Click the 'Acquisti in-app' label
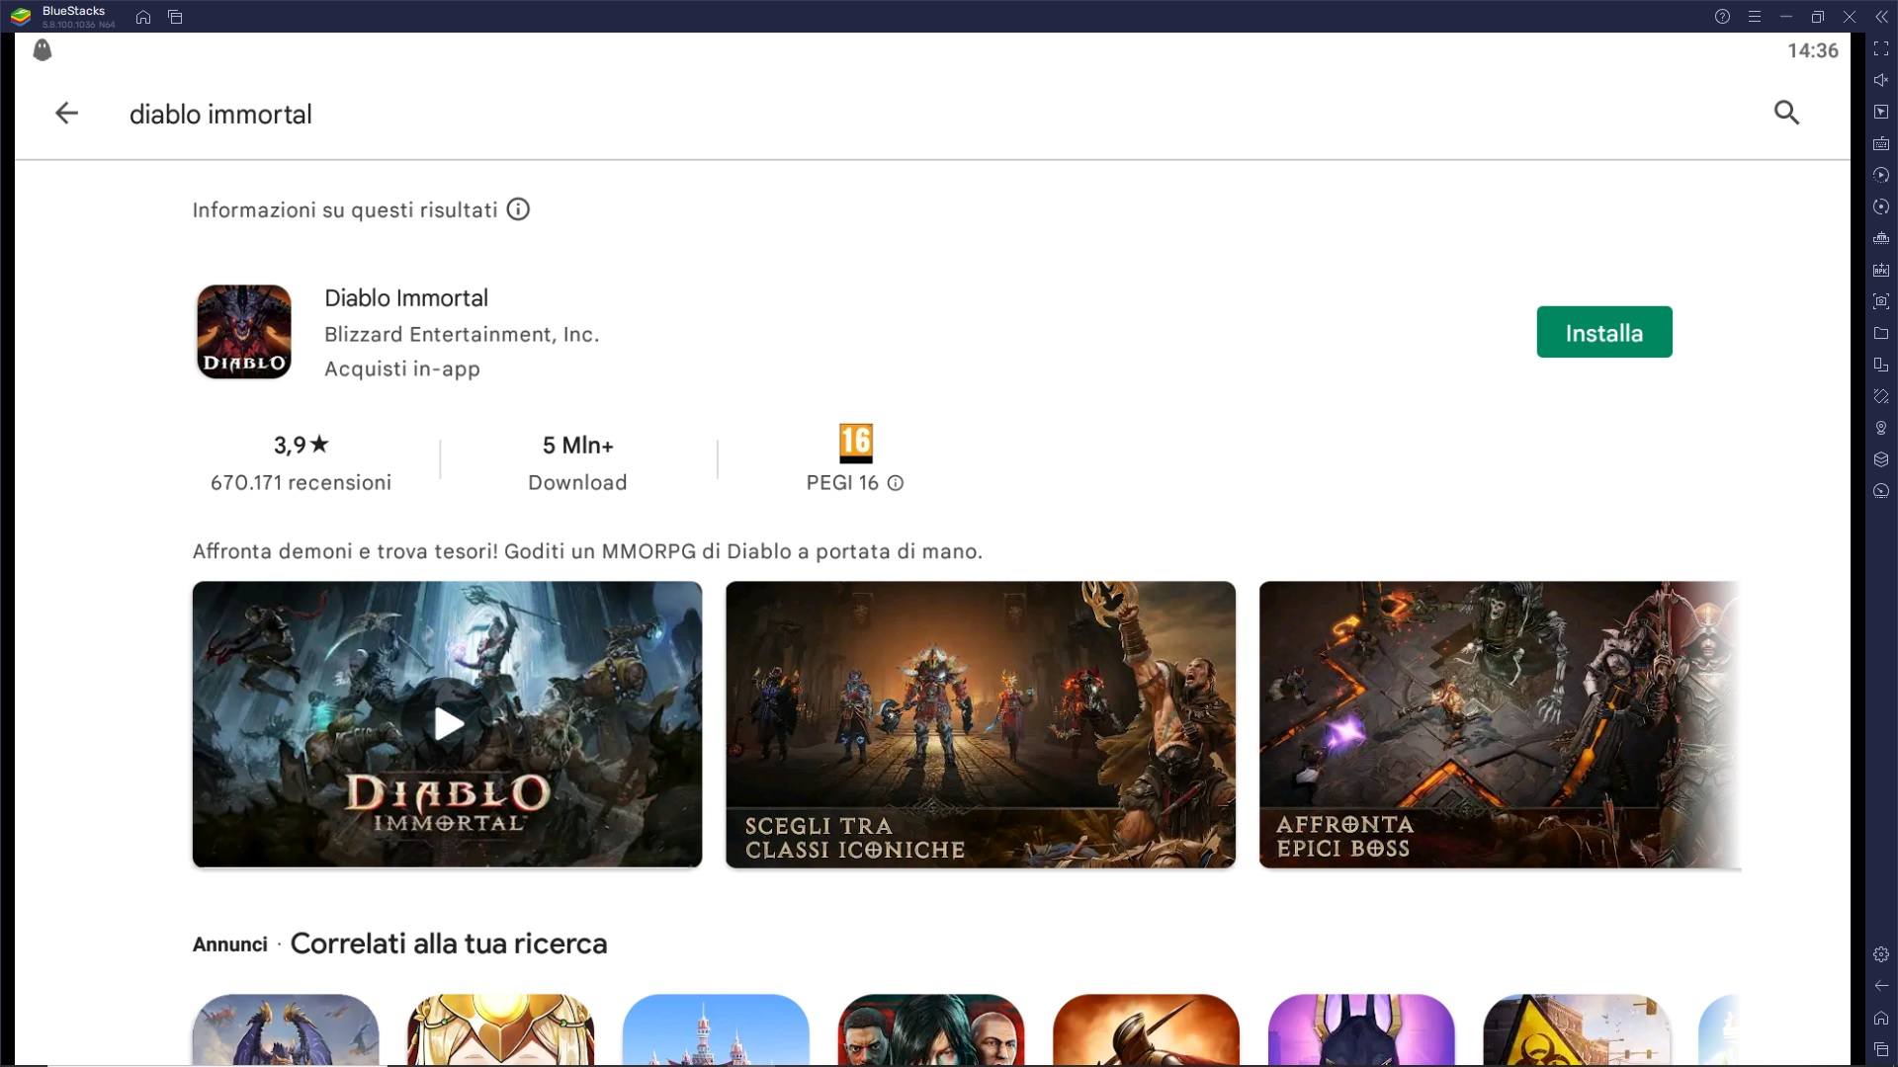Screen dimensions: 1898x1067 click(402, 369)
